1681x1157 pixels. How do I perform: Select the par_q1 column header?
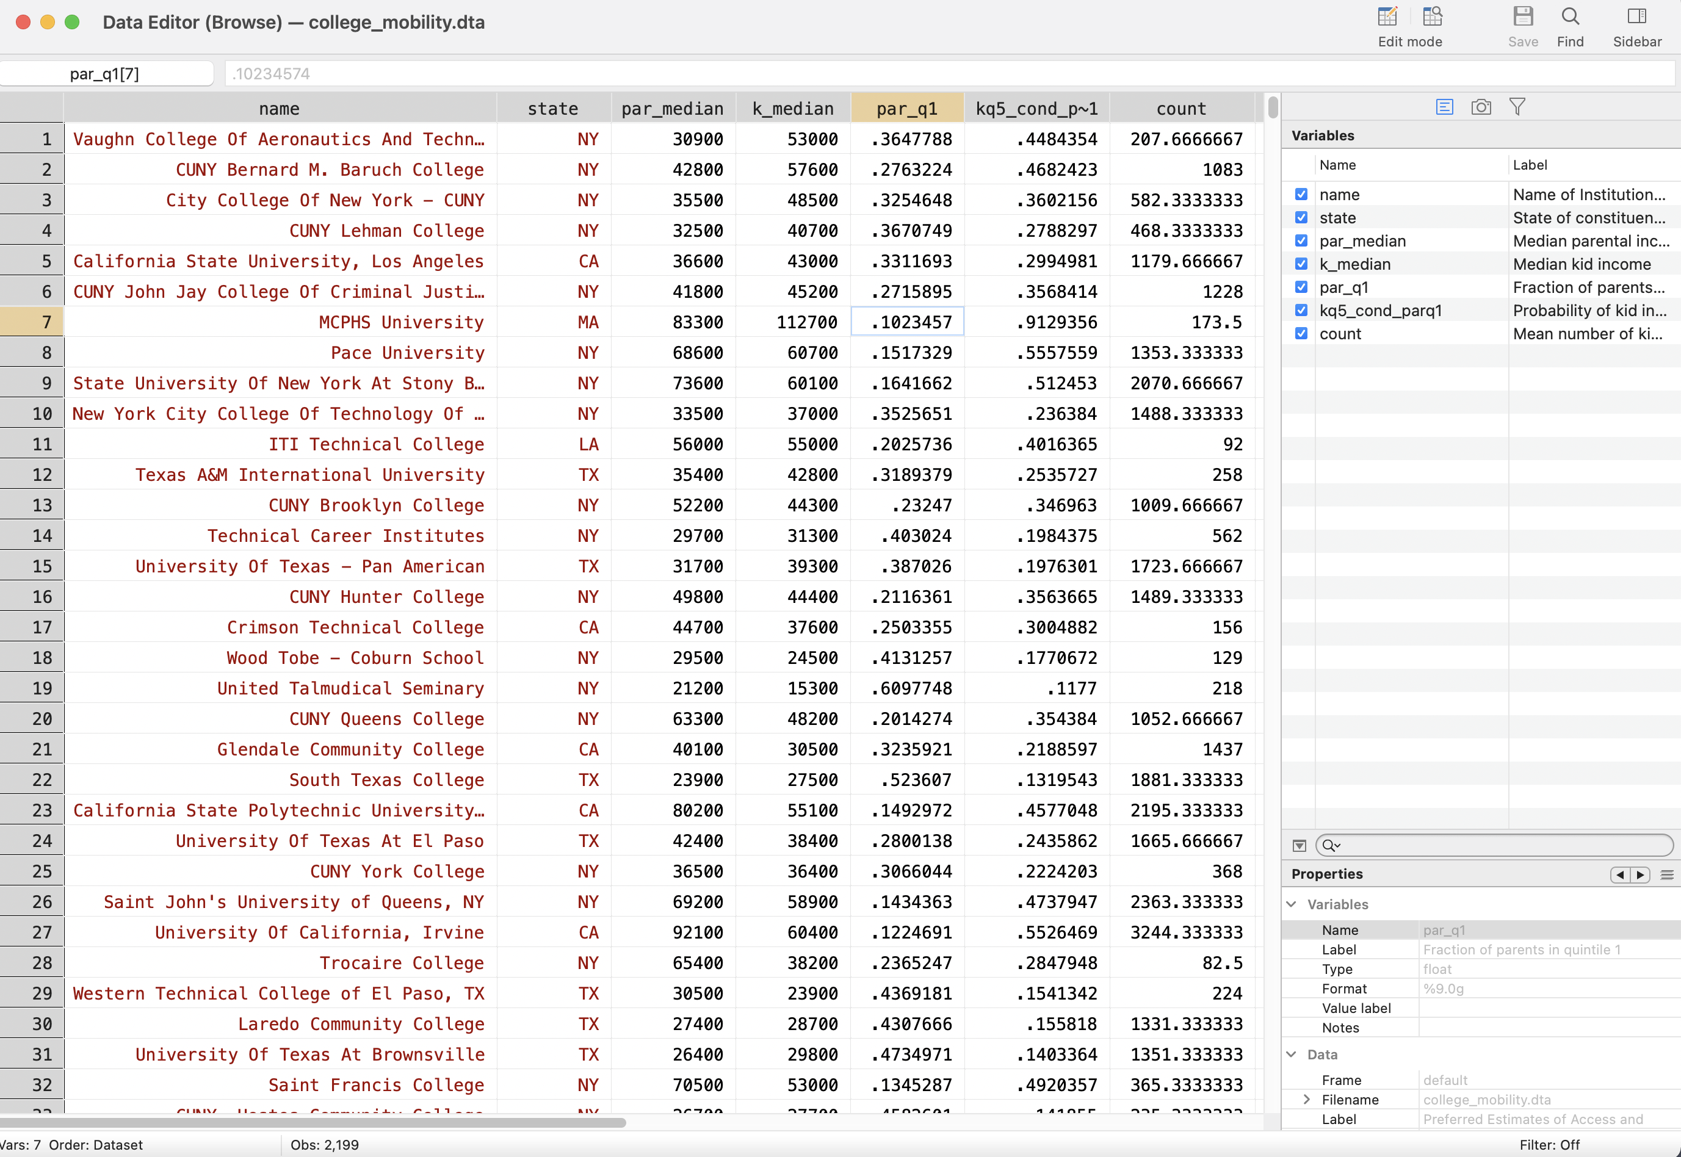pyautogui.click(x=907, y=108)
